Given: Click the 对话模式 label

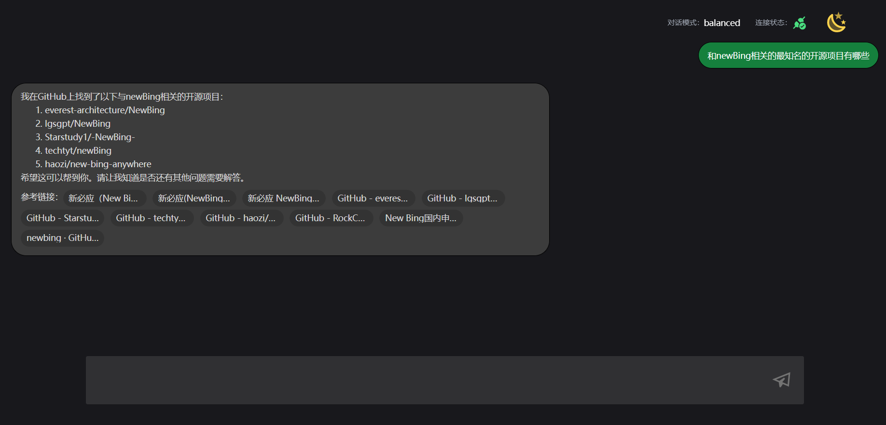Looking at the screenshot, I should 683,23.
